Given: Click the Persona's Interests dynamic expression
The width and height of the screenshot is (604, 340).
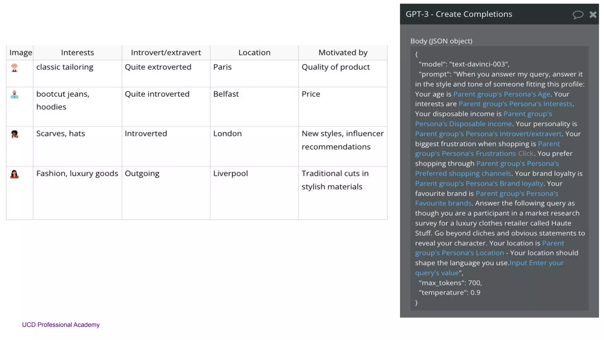Looking at the screenshot, I should coord(515,104).
